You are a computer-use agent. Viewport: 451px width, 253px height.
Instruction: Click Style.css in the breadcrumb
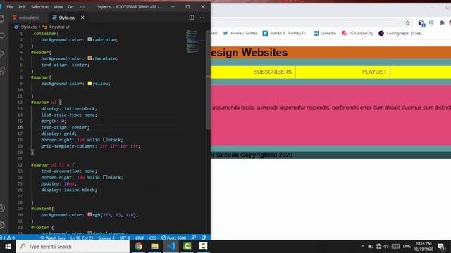point(28,27)
